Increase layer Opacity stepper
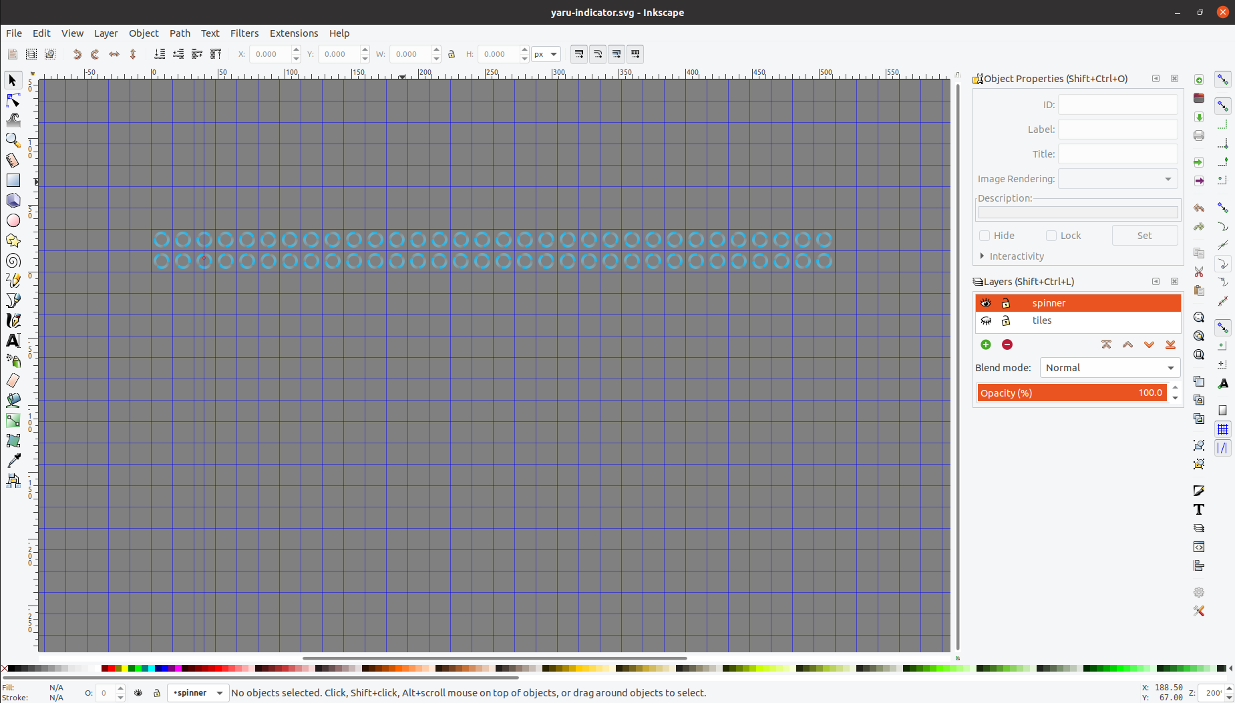Screen dimensions: 1235x703 pos(1175,388)
